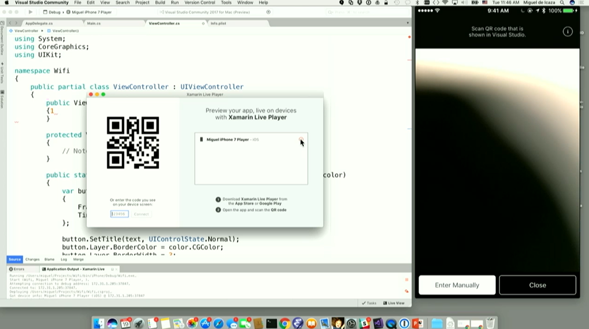Open the ViewController() member breadcrumb
Image resolution: width=589 pixels, height=329 pixels.
click(x=63, y=31)
